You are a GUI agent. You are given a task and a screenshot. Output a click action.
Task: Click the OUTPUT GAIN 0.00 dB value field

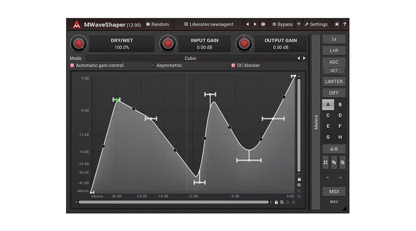(281, 44)
